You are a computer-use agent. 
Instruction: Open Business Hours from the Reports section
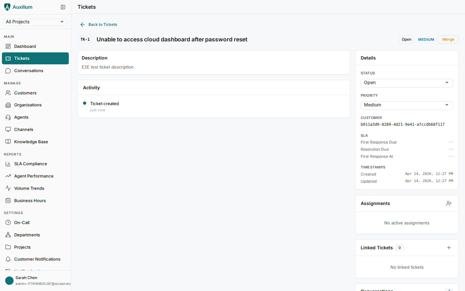29,200
